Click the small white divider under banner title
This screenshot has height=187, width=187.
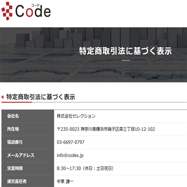click(x=126, y=60)
